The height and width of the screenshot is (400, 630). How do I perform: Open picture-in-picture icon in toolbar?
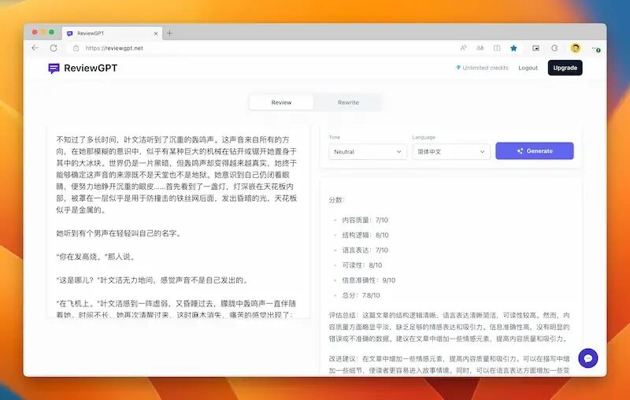point(535,48)
